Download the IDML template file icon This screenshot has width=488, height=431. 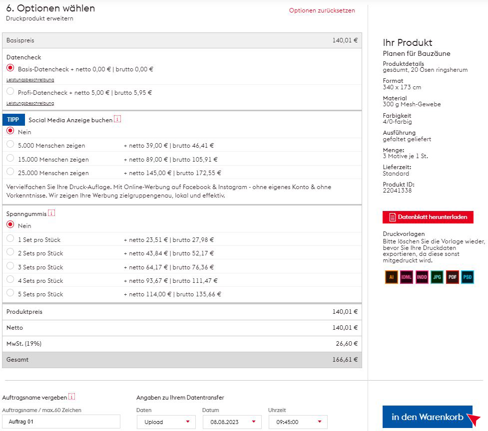(407, 277)
